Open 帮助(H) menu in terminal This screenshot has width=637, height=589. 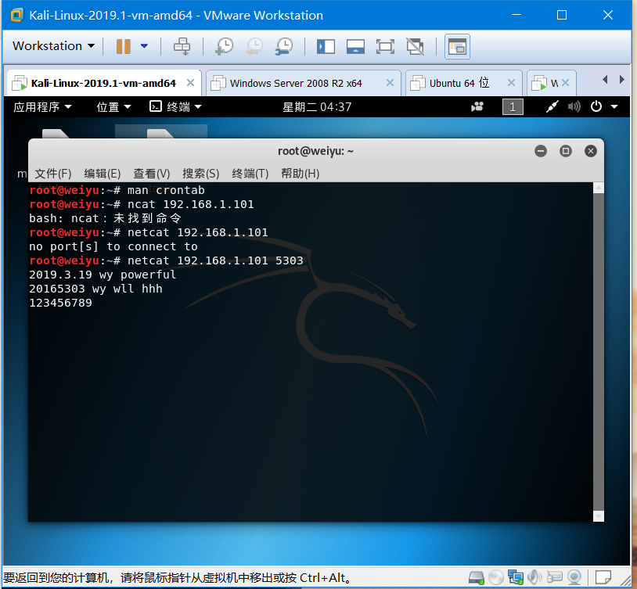tap(301, 174)
